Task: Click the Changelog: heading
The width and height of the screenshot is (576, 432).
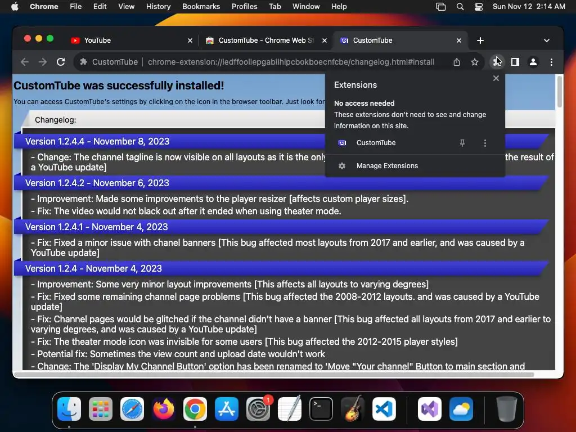Action: click(x=56, y=120)
